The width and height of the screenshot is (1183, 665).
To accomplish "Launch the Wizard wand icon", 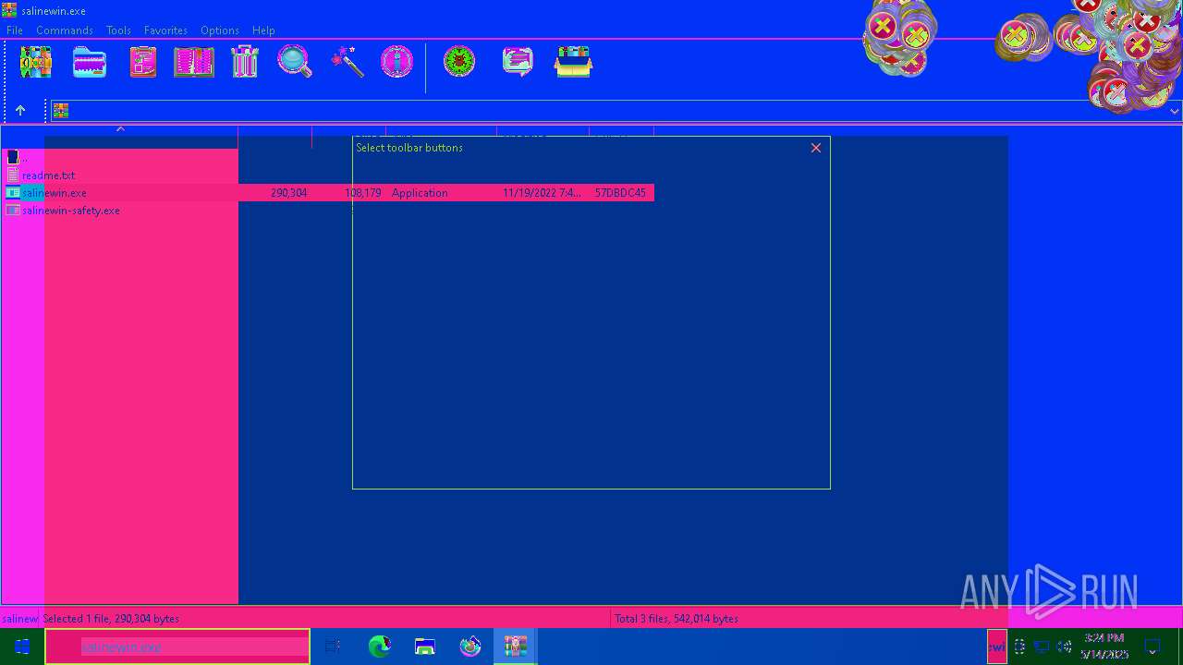I will point(348,62).
